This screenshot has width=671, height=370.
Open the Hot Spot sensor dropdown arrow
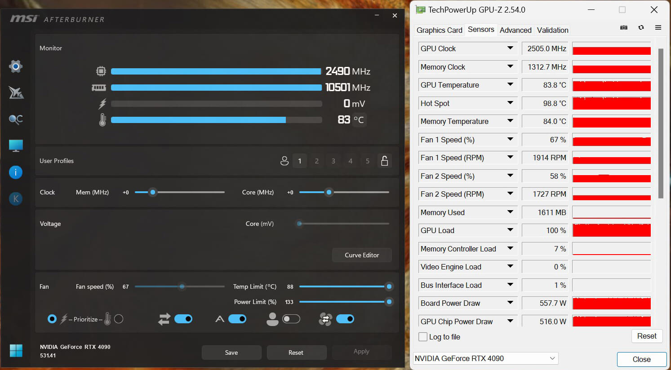(510, 103)
